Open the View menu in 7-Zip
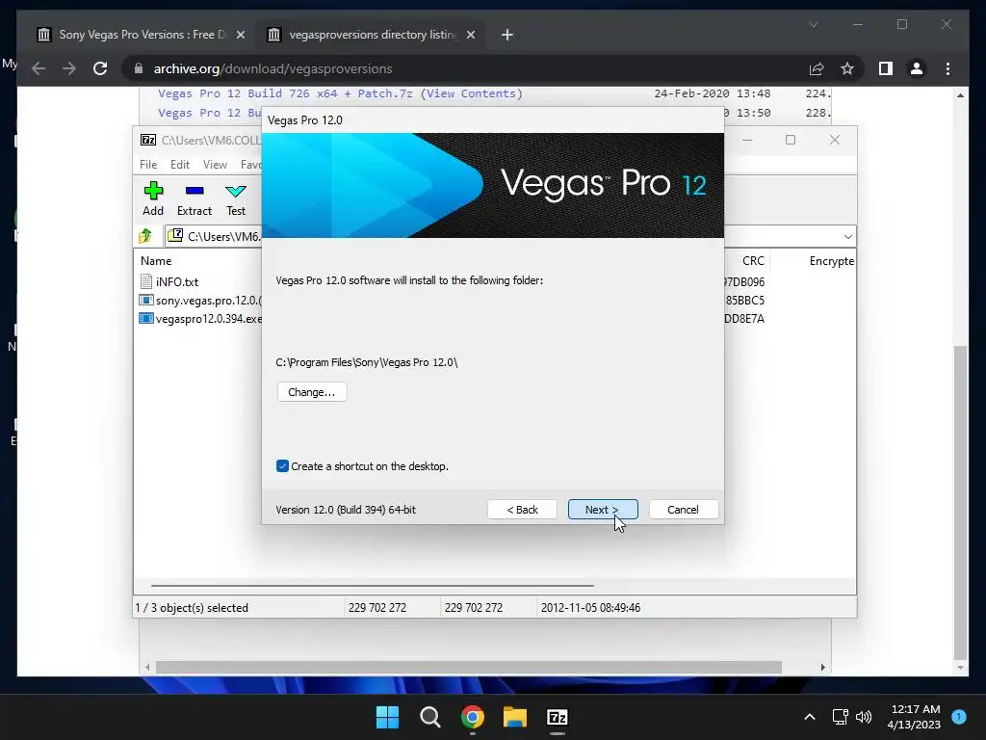Viewport: 986px width, 740px height. point(215,164)
